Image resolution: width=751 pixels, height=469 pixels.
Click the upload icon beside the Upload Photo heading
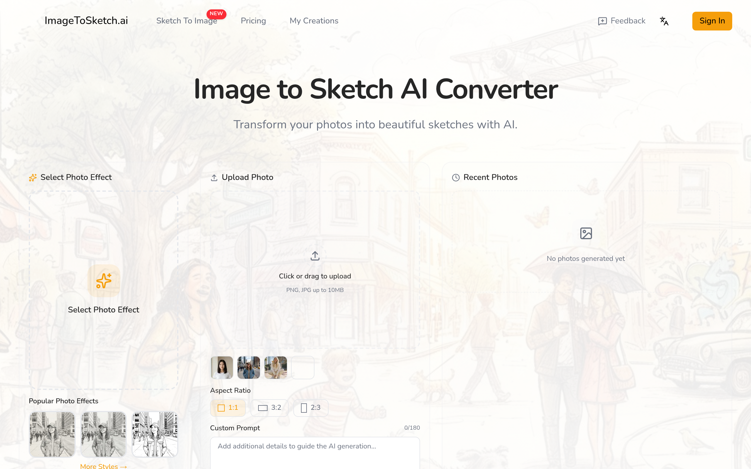point(214,178)
